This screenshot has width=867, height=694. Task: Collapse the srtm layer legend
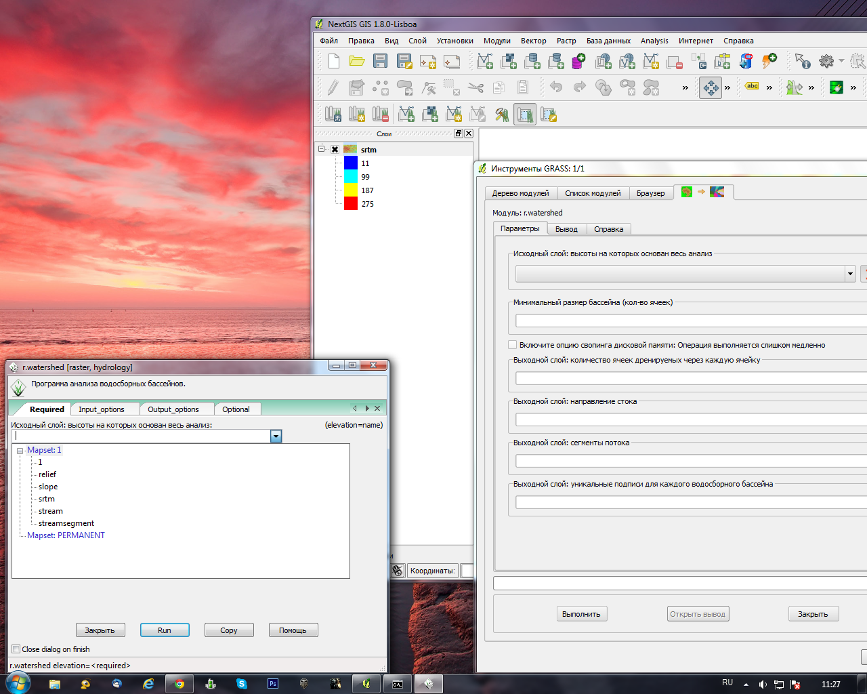(322, 149)
